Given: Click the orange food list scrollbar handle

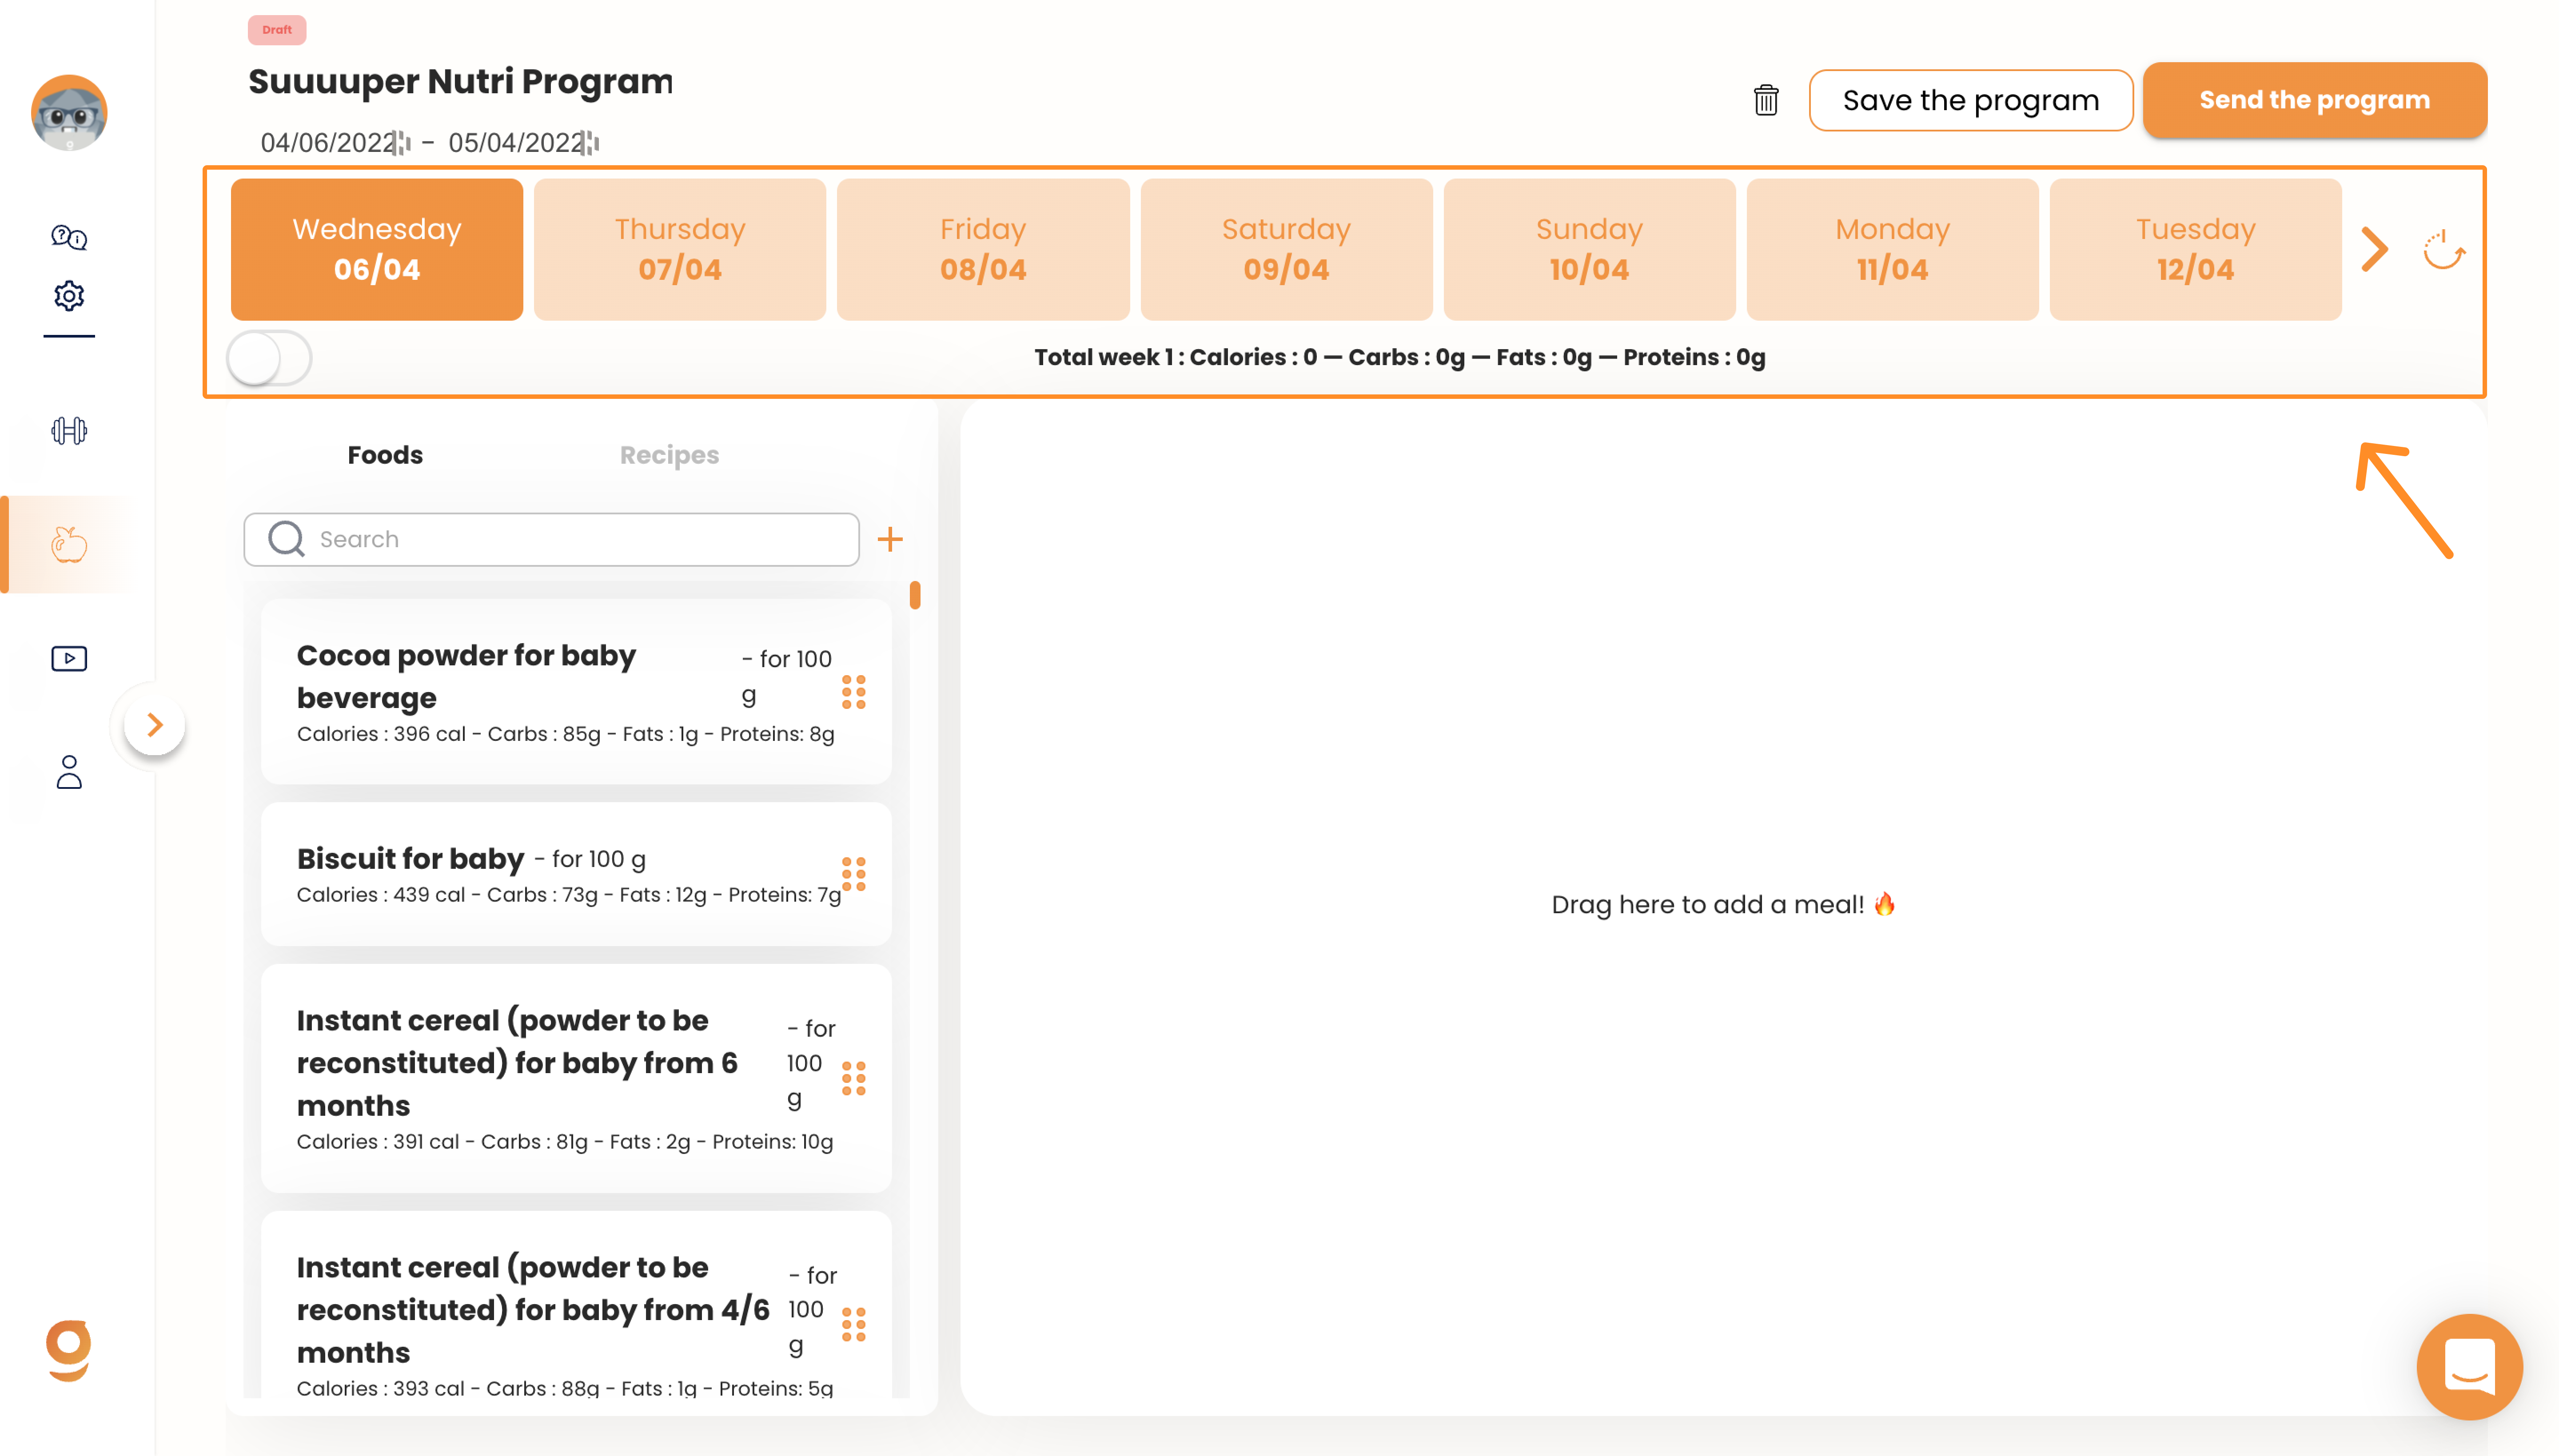Looking at the screenshot, I should [915, 596].
